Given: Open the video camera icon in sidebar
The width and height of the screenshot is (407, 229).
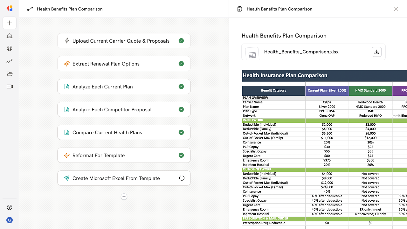Looking at the screenshot, I should [x=10, y=87].
